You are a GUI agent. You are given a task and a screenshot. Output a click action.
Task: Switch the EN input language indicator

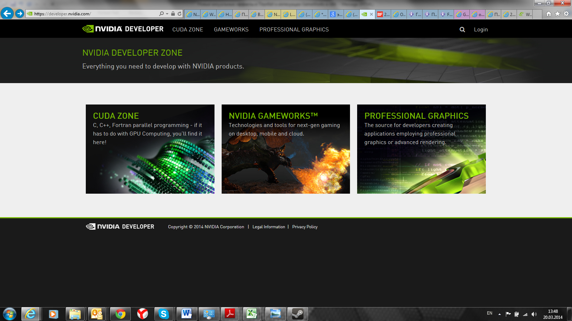[x=490, y=313]
